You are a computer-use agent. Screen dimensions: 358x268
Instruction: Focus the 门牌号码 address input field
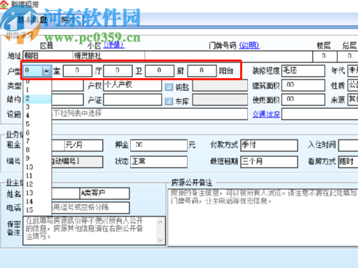pos(229,56)
